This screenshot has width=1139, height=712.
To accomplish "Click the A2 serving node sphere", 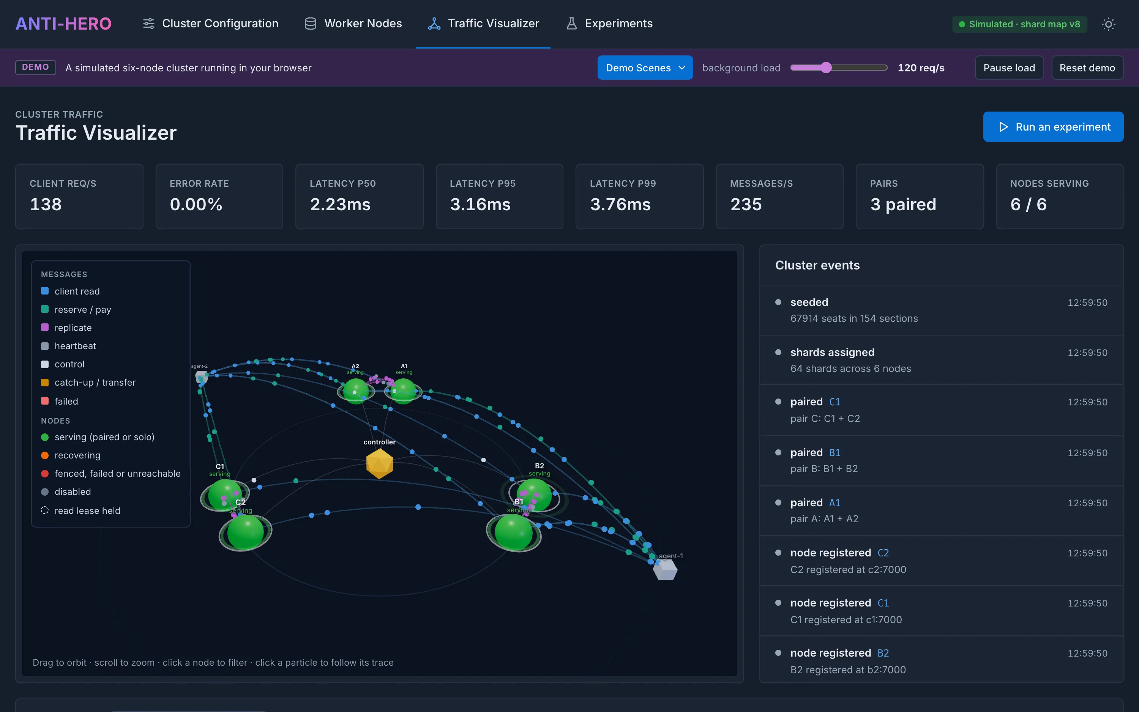I will (356, 391).
